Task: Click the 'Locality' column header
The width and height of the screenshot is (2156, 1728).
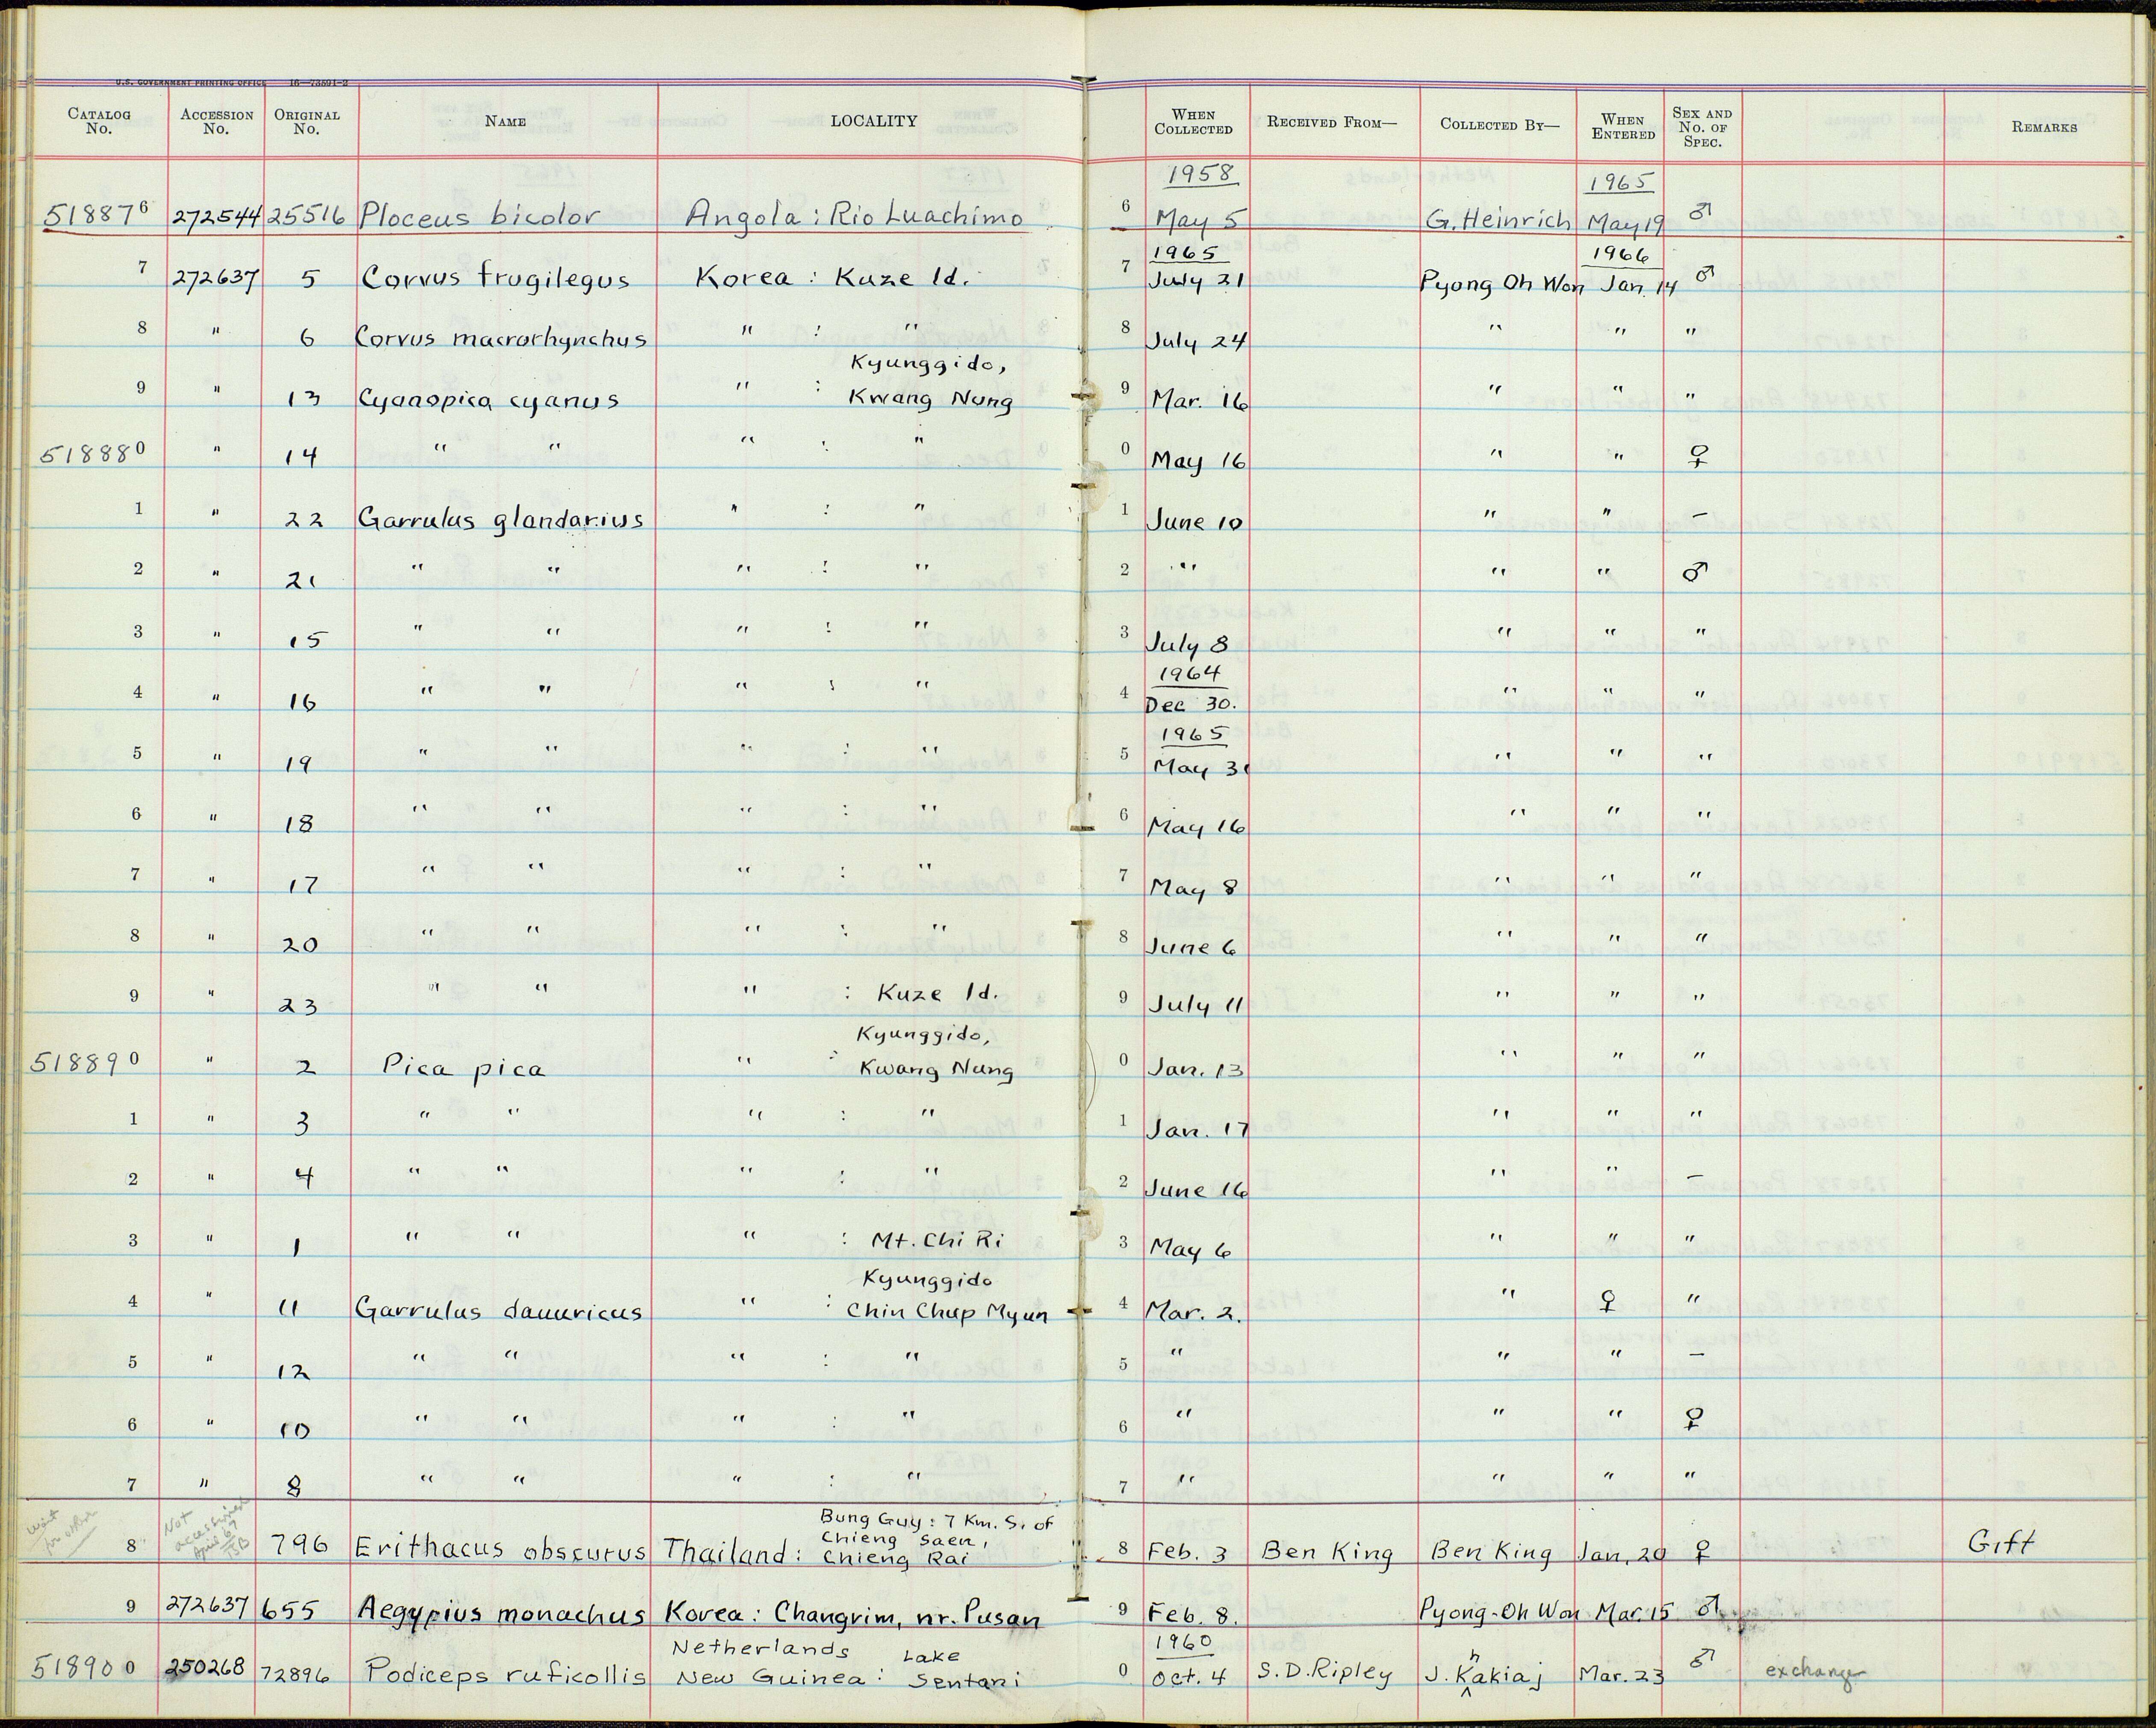Action: pyautogui.click(x=873, y=121)
